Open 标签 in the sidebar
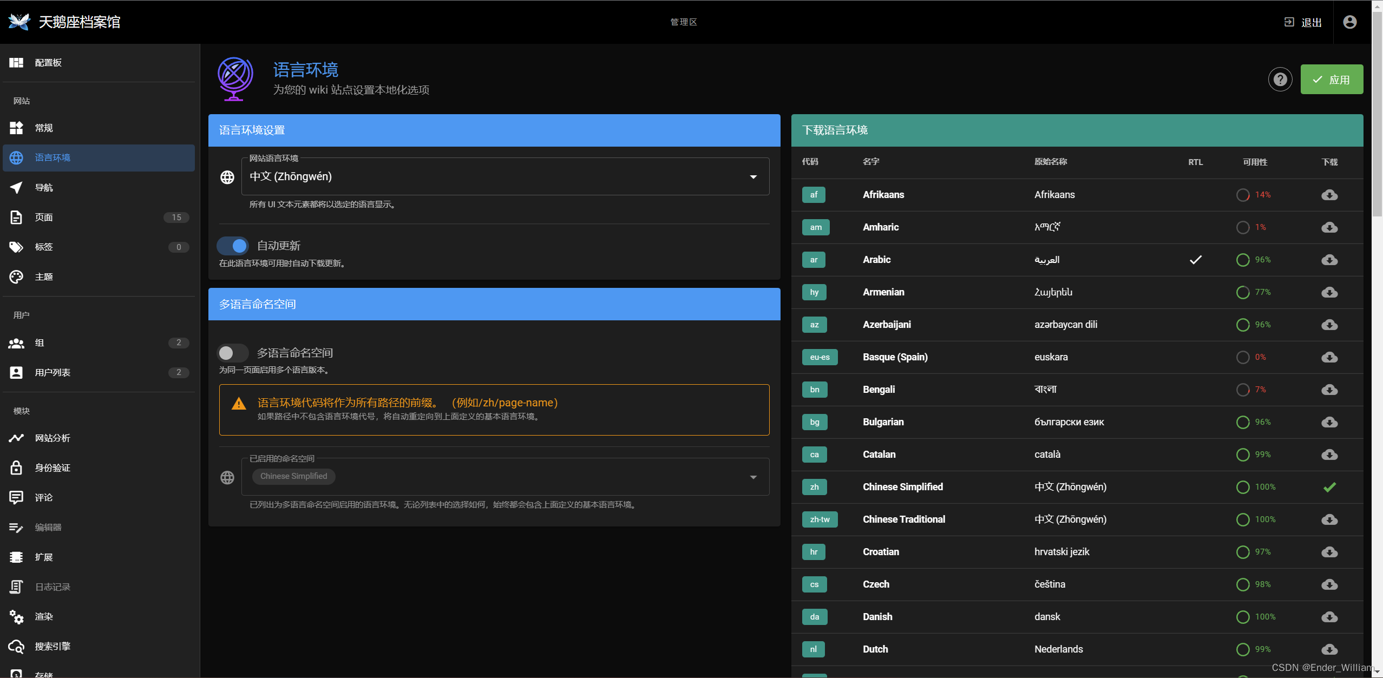 (99, 247)
